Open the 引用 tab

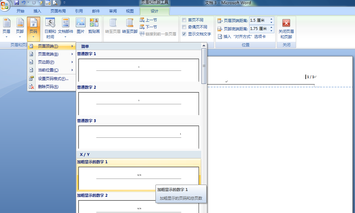pyautogui.click(x=79, y=11)
